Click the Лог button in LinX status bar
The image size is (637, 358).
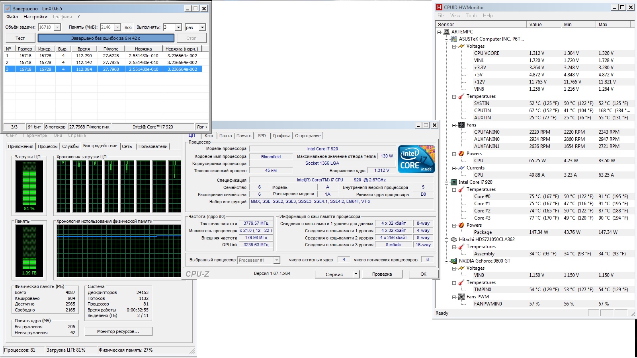pyautogui.click(x=202, y=127)
